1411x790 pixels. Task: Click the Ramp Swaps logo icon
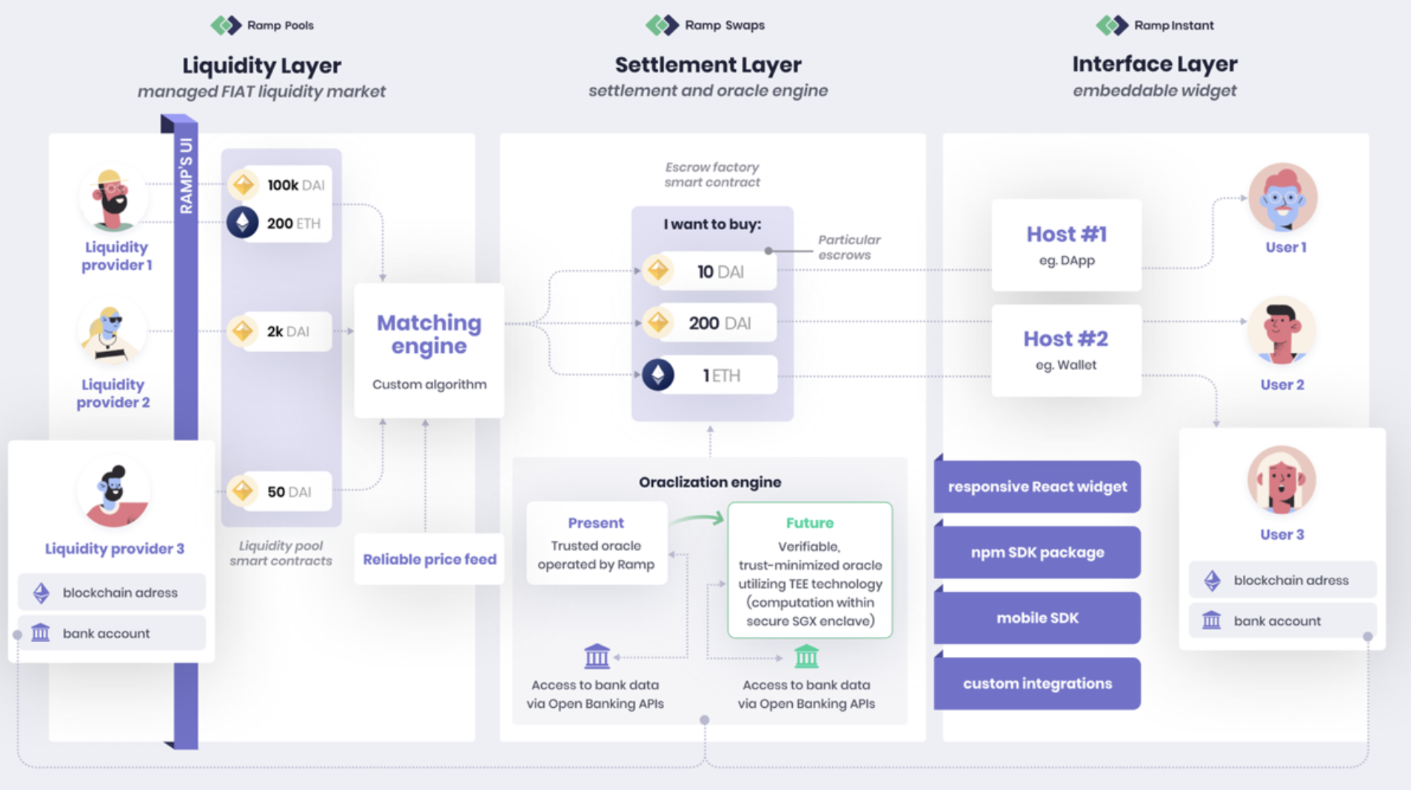point(662,26)
